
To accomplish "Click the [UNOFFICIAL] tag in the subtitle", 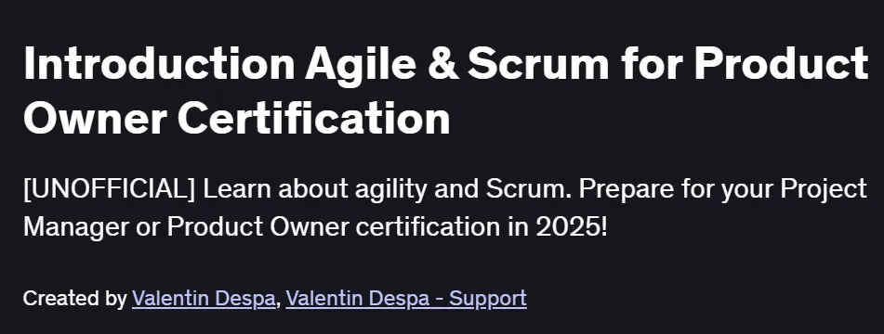I will click(110, 190).
